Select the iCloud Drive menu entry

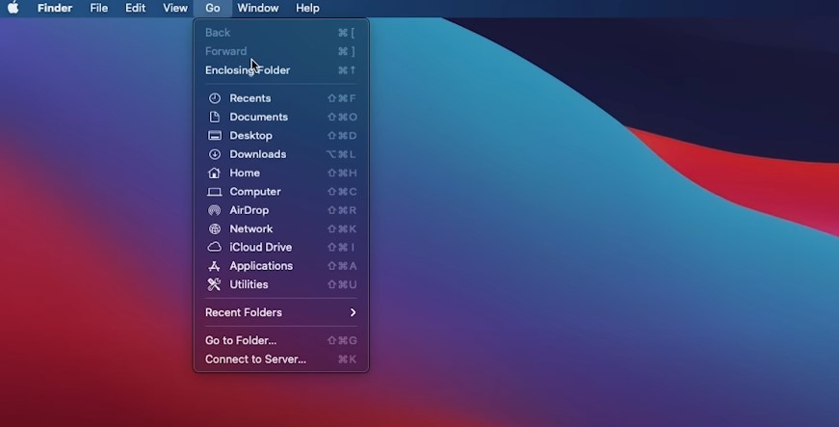pos(281,247)
